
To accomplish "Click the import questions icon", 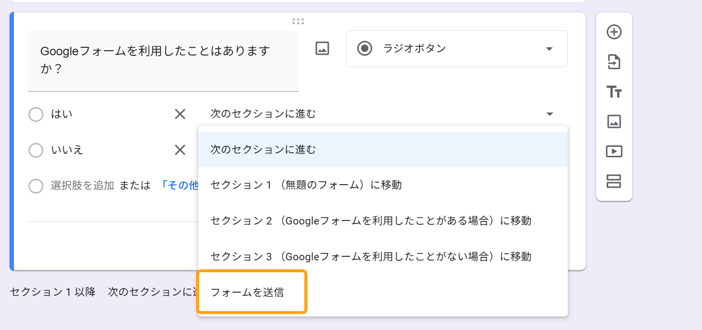I will coord(614,62).
